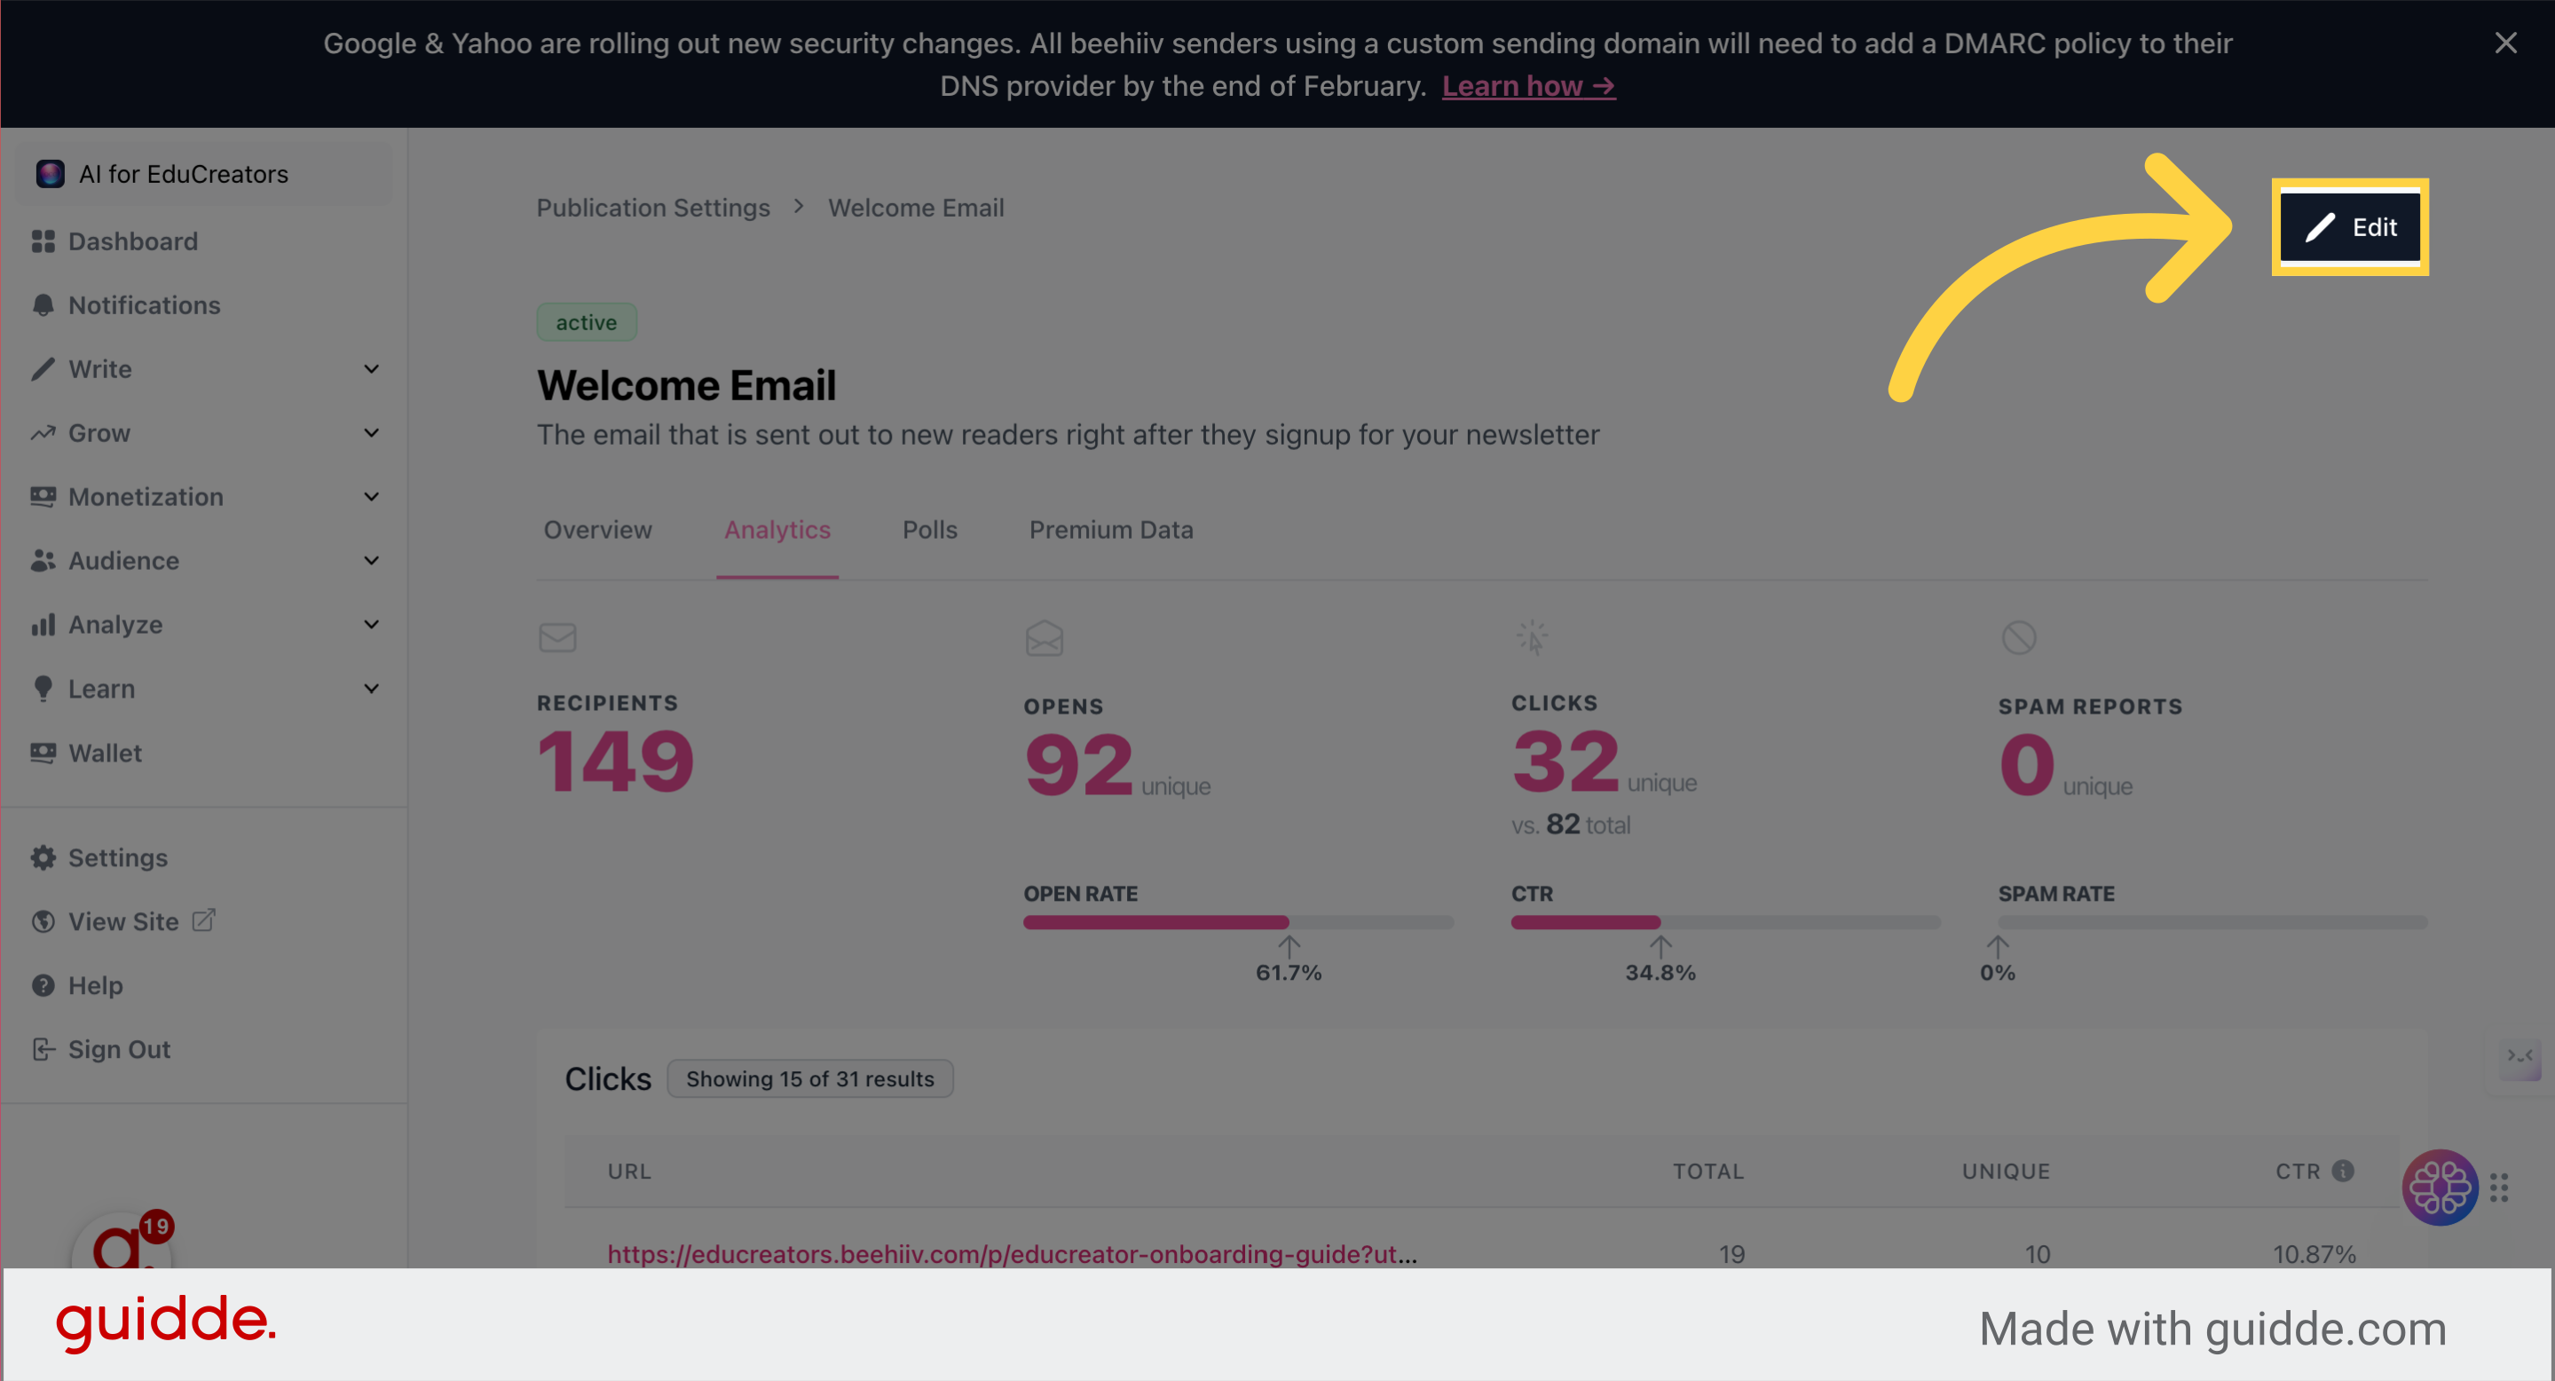Screen dimensions: 2555x1381
Task: Open the Premium Data tab
Action: (x=1111, y=530)
